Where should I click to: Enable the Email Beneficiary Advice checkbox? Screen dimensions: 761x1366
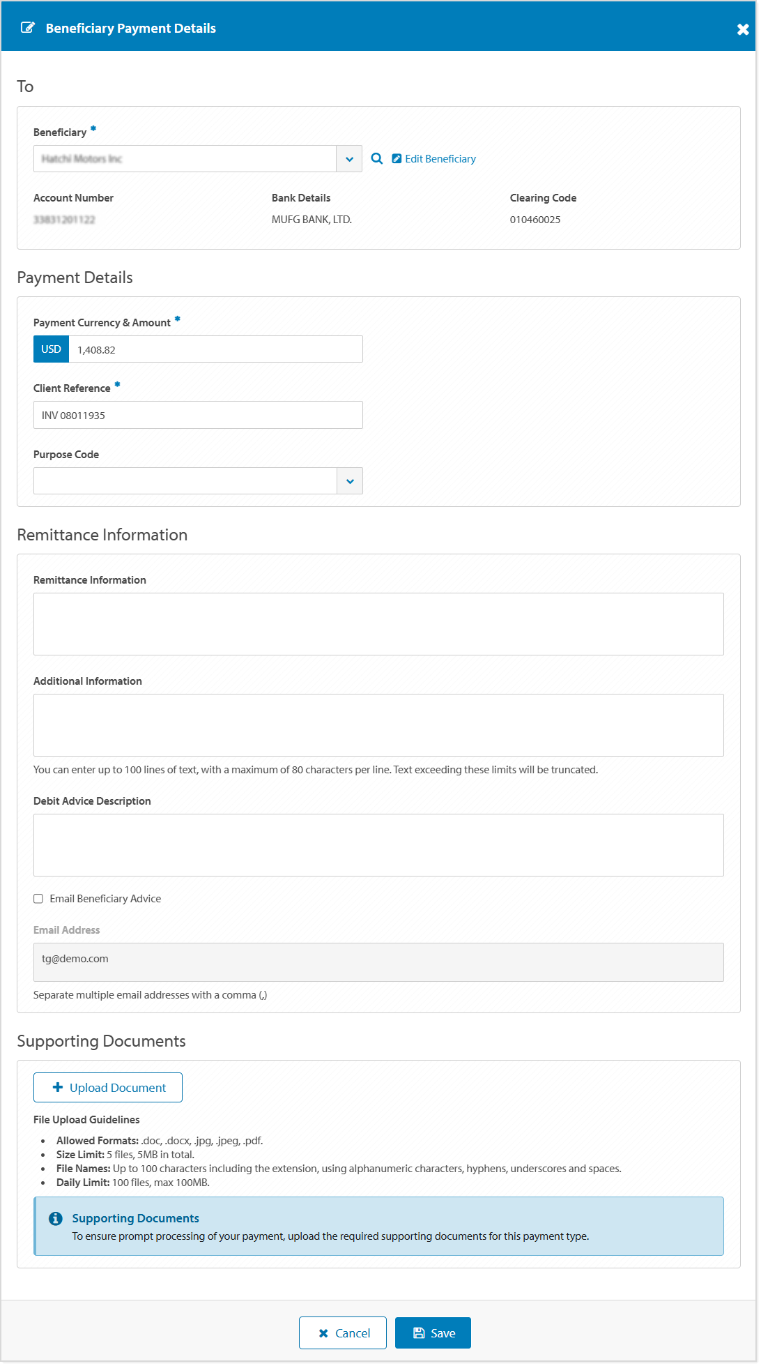(38, 898)
